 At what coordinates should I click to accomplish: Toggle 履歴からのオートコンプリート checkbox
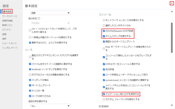[104, 41]
